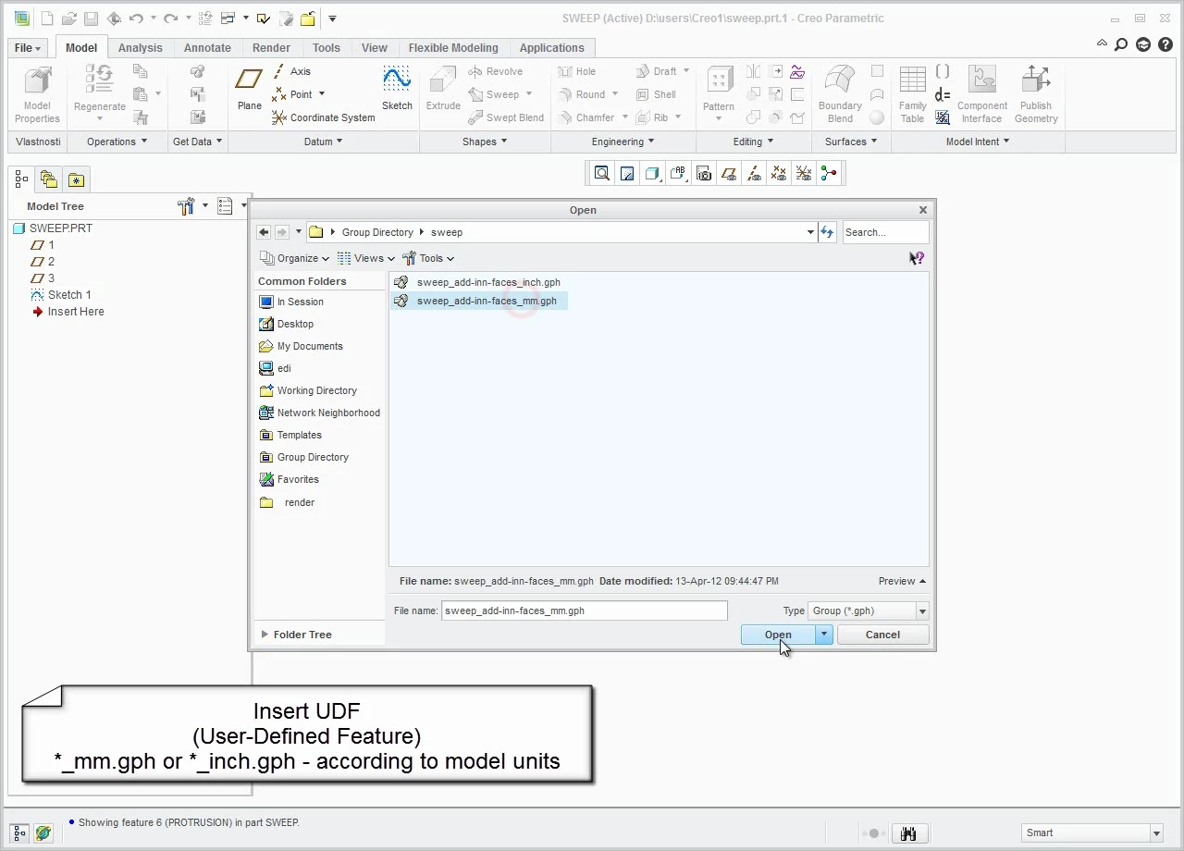Click the File name input field

pyautogui.click(x=585, y=610)
